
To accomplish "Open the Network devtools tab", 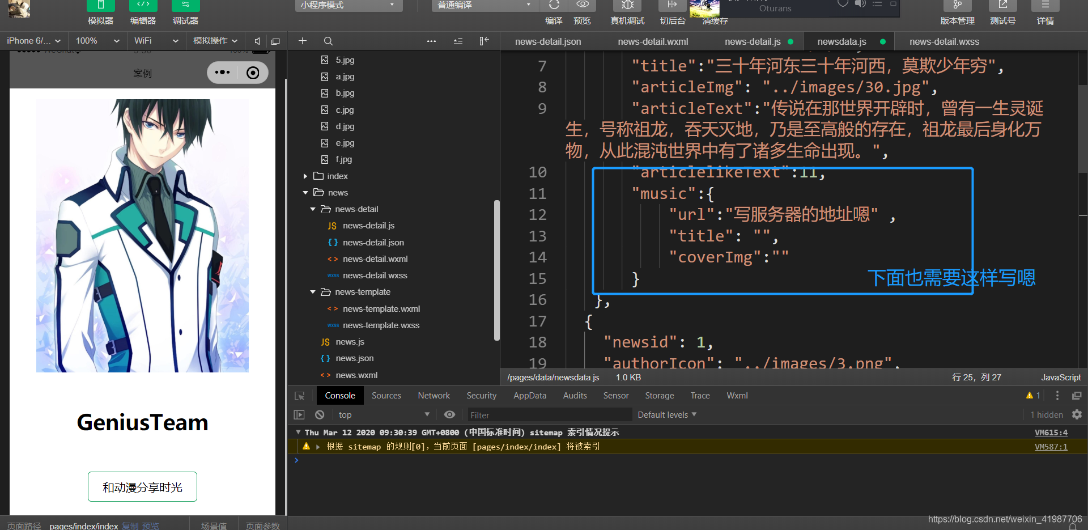I will tap(434, 396).
